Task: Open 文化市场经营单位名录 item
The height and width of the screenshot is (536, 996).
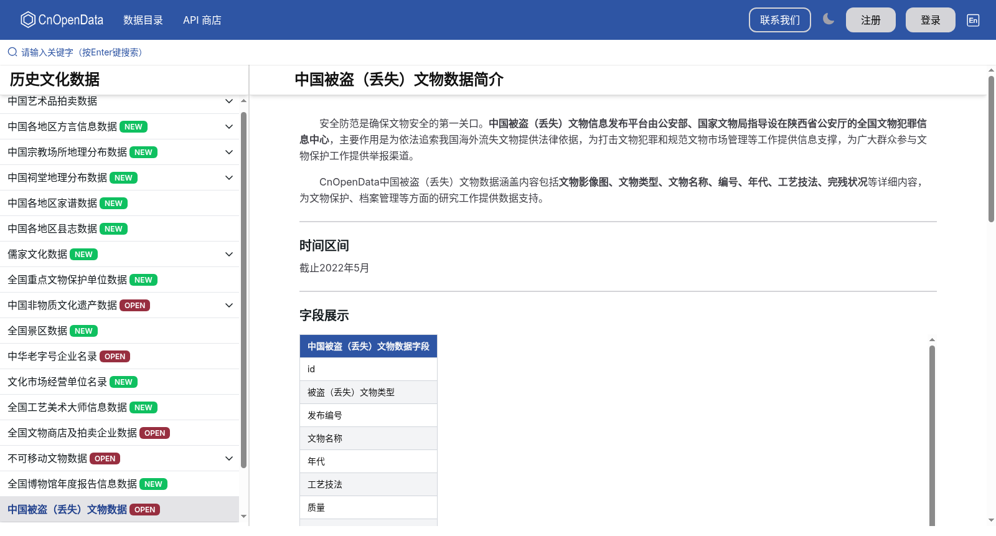Action: [120, 382]
